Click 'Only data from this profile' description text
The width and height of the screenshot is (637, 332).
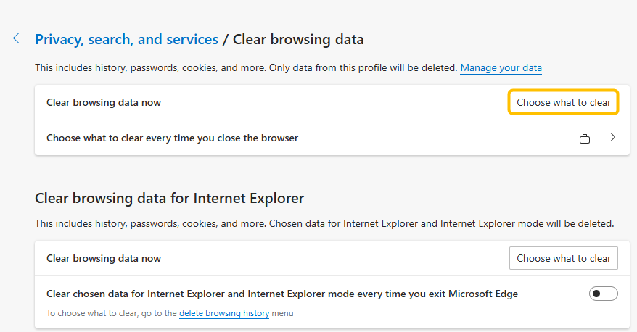click(363, 68)
